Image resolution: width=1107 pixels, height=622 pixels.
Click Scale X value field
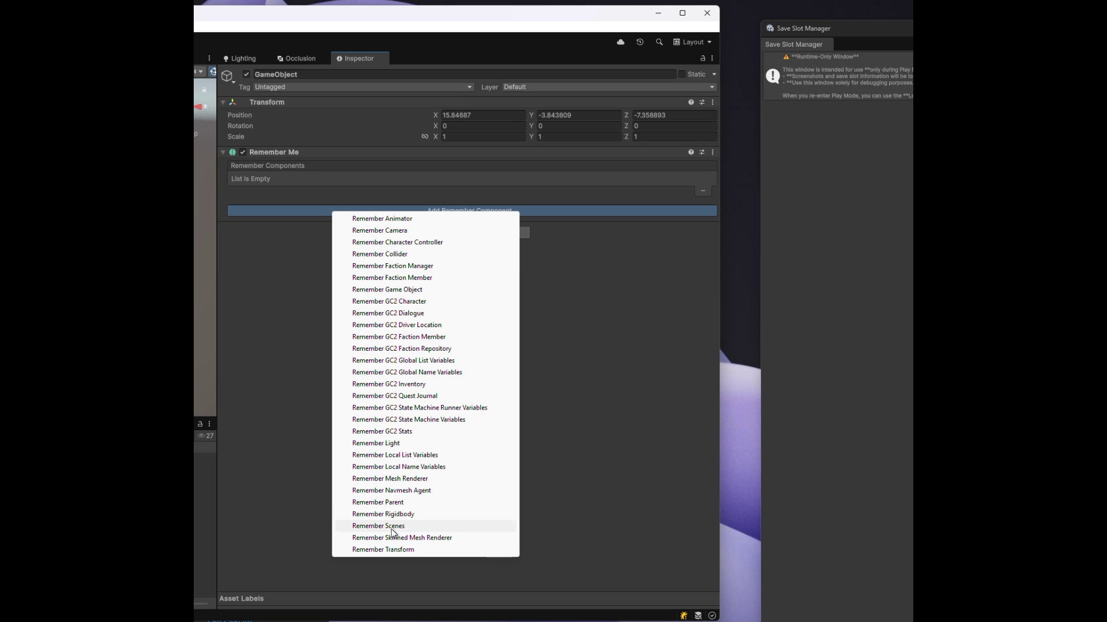coord(483,137)
